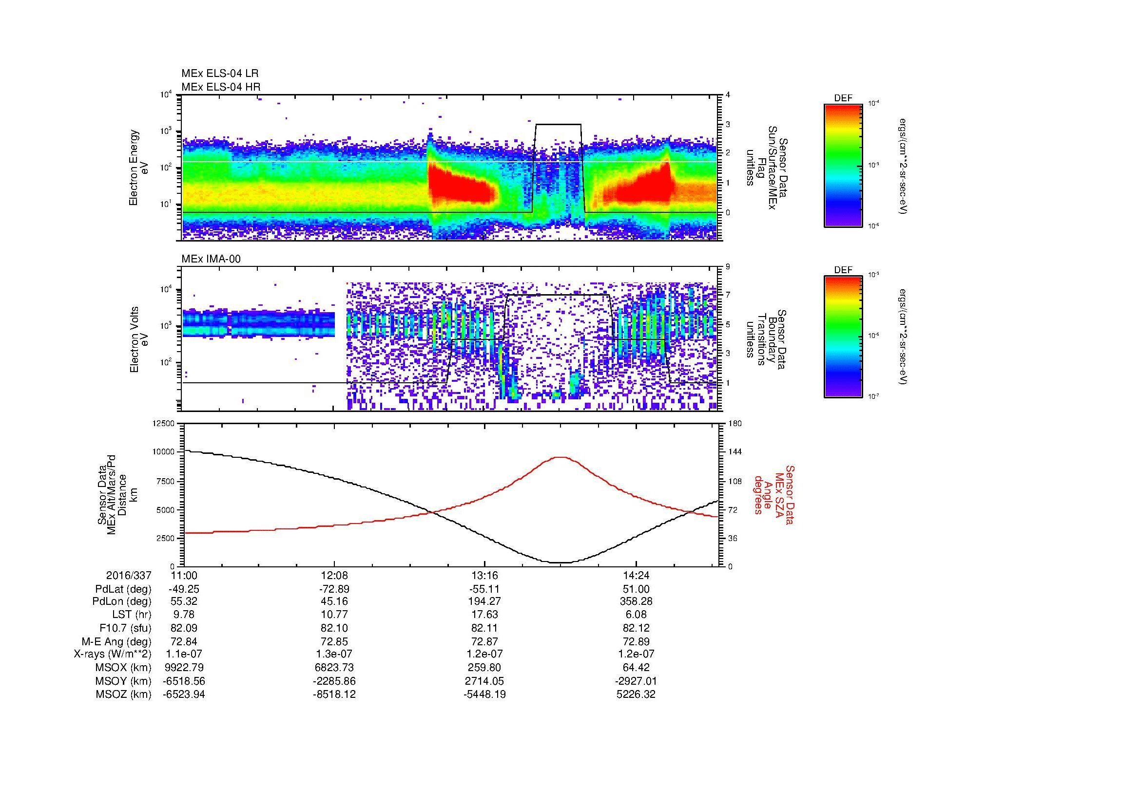Screen dimensions: 1140x805
Task: Click the 2016/337 date label
Action: tap(129, 575)
